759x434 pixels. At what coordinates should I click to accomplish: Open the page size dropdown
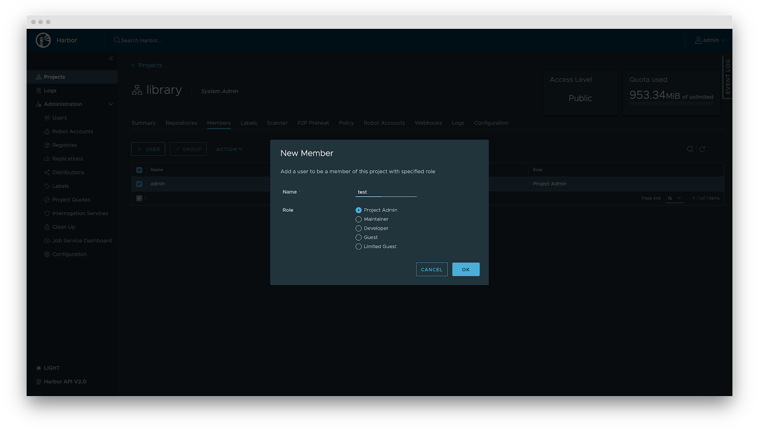click(674, 199)
